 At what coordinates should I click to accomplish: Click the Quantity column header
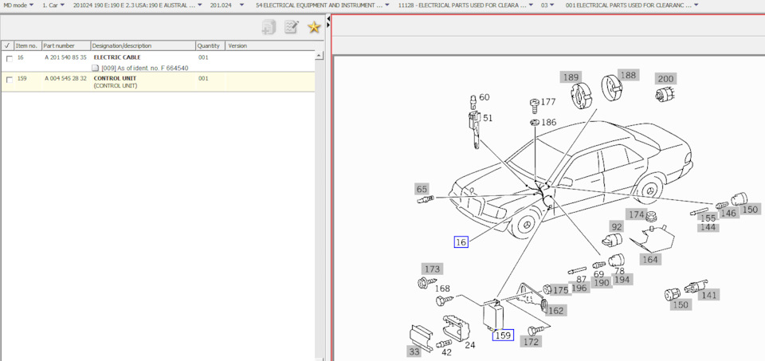(x=210, y=45)
